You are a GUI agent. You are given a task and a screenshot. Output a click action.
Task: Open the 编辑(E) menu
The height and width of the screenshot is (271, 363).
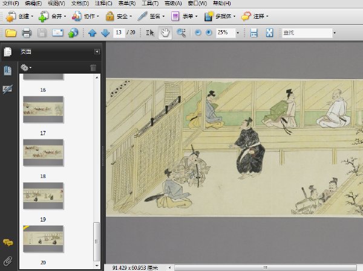33,4
